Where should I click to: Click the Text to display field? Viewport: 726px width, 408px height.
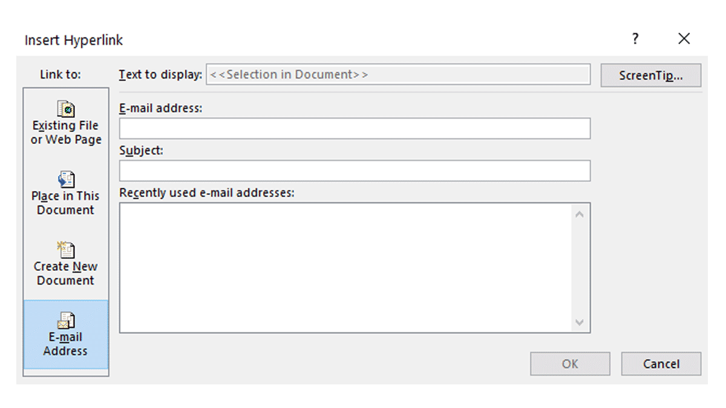(x=398, y=75)
